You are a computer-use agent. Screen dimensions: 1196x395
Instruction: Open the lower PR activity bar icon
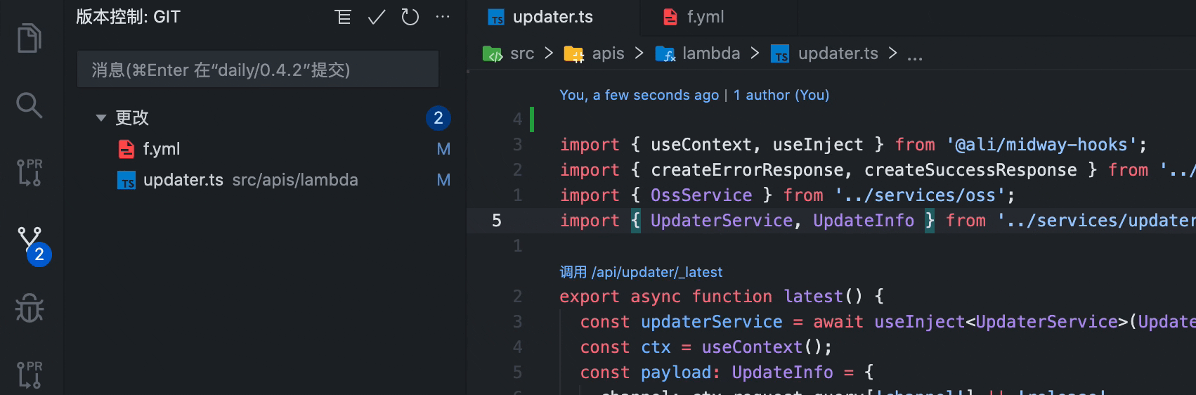tap(30, 375)
